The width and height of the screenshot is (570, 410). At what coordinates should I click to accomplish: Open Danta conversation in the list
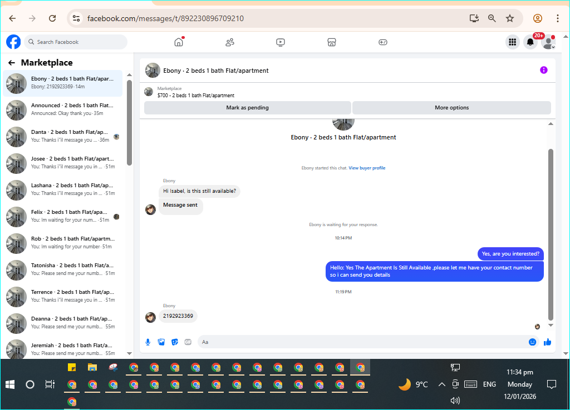coord(62,137)
